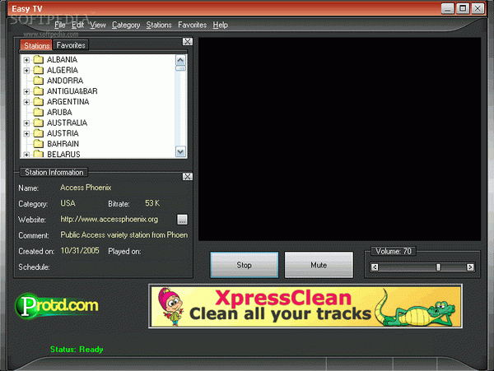This screenshot has height=371, width=494.
Task: Click the station name Access Phoenix
Action: pyautogui.click(x=86, y=188)
